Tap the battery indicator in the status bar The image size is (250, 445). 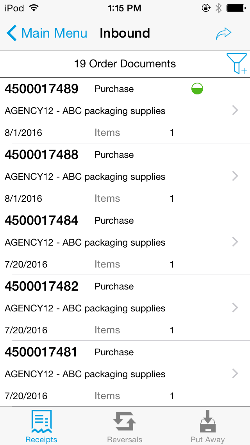tap(235, 8)
